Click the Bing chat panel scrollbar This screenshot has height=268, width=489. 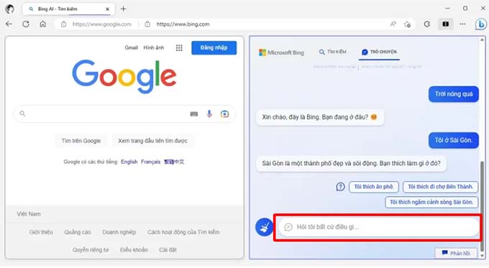(483, 205)
